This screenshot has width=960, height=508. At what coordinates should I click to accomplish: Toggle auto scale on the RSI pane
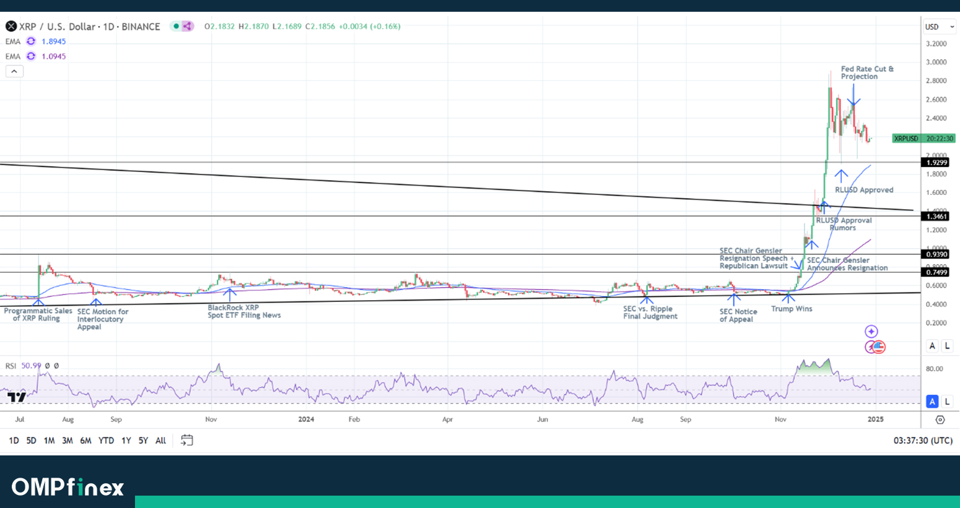point(932,402)
